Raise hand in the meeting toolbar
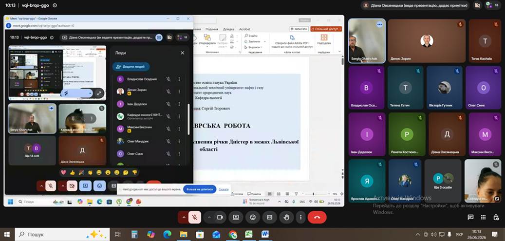Viewport: 505px width, 241px height. click(286, 218)
